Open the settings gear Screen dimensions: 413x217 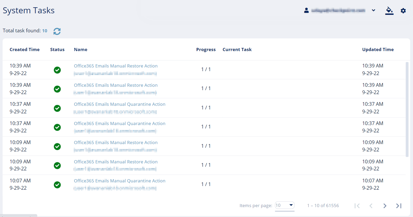403,11
